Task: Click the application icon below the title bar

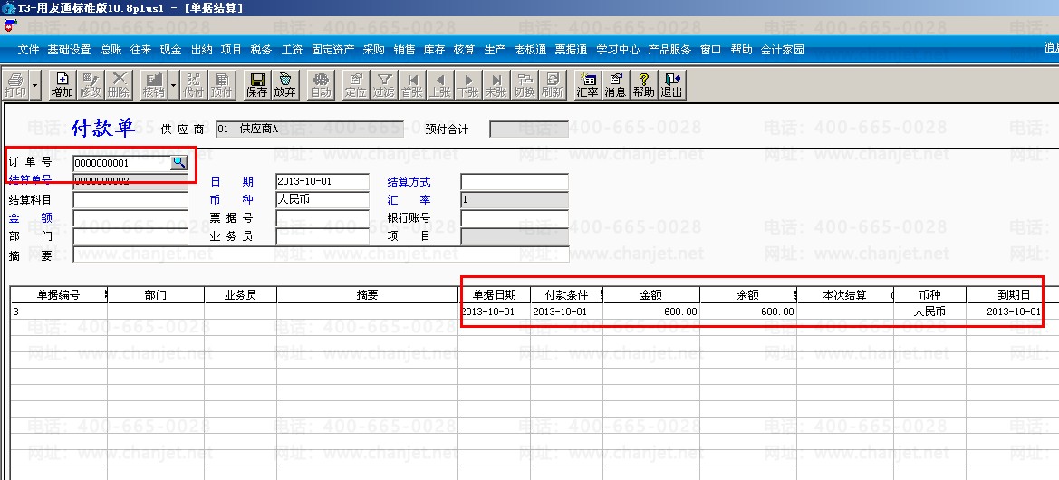Action: point(9,25)
